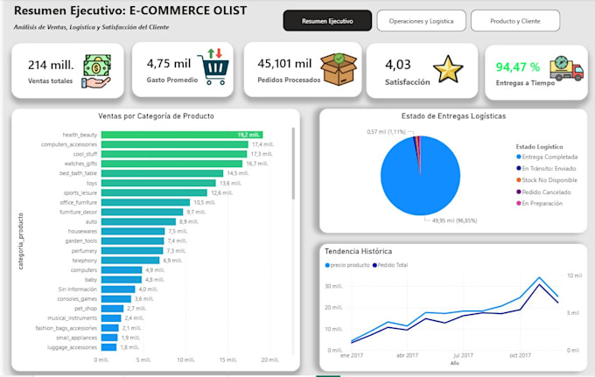Click the money-in-hand Ventas totales icon
Viewport: 595px width, 377px height.
[96, 72]
